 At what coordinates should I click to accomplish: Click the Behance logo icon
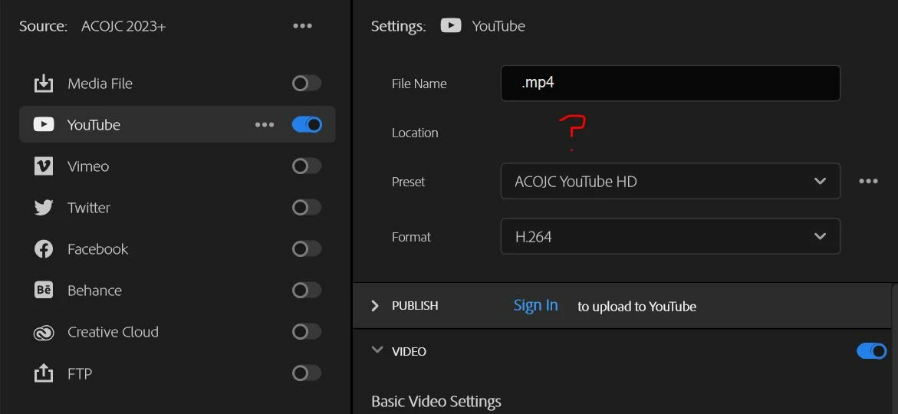point(44,291)
